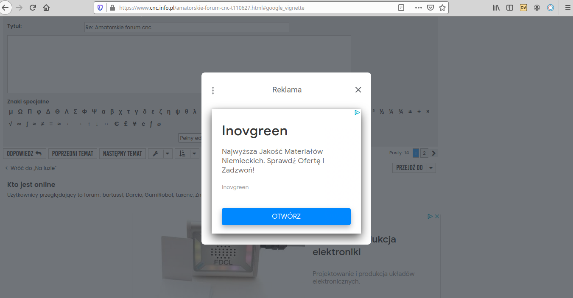Show site security padlock info

click(112, 8)
